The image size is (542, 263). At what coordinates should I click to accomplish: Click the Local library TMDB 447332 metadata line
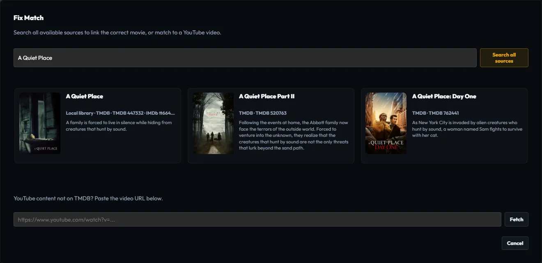coord(120,113)
